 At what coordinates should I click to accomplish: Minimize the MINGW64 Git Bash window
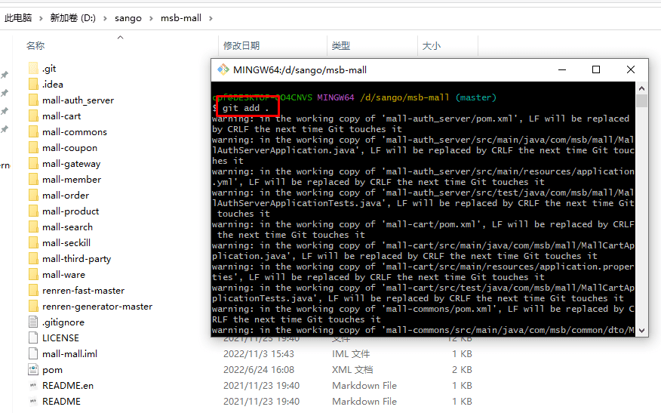(562, 69)
